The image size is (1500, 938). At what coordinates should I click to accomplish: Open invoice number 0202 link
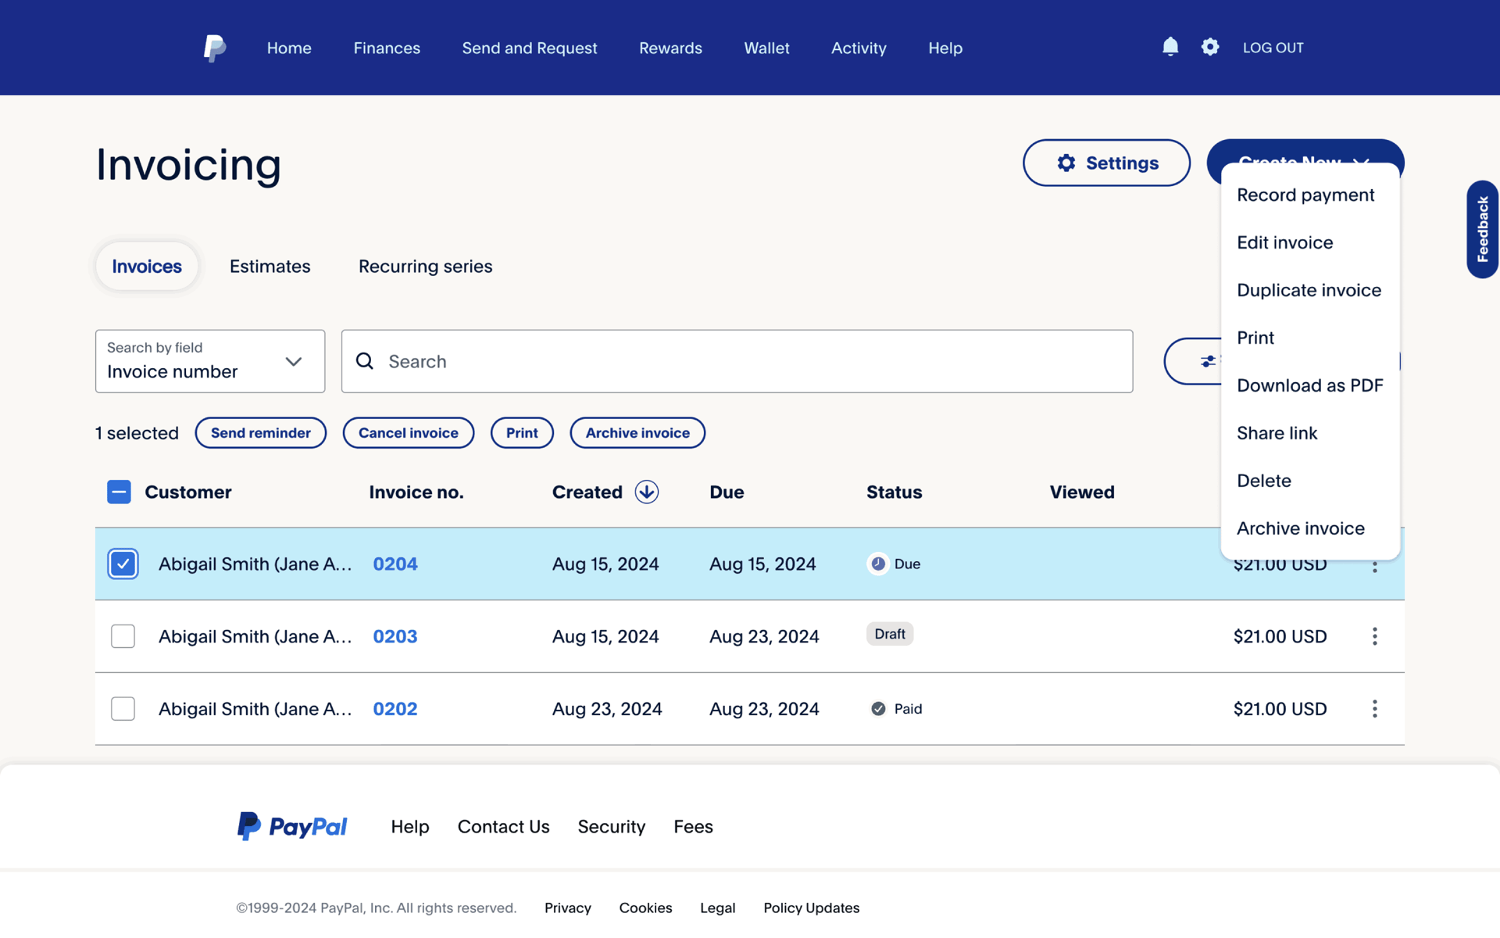pos(395,709)
